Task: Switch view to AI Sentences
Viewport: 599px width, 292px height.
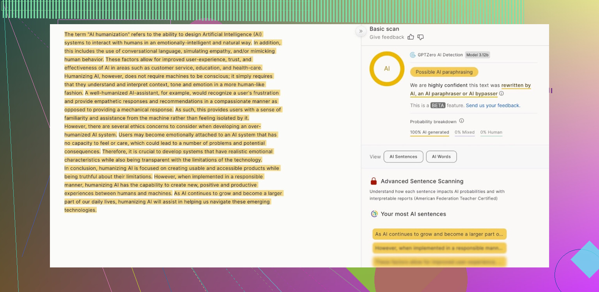Action: click(x=403, y=157)
